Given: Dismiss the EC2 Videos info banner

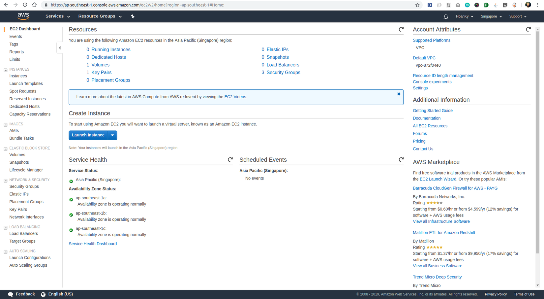Looking at the screenshot, I should click(399, 94).
